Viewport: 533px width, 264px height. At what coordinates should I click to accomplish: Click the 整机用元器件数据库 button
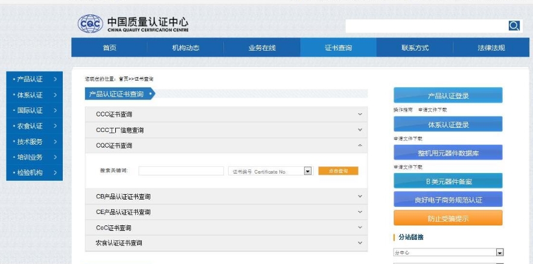pyautogui.click(x=448, y=153)
